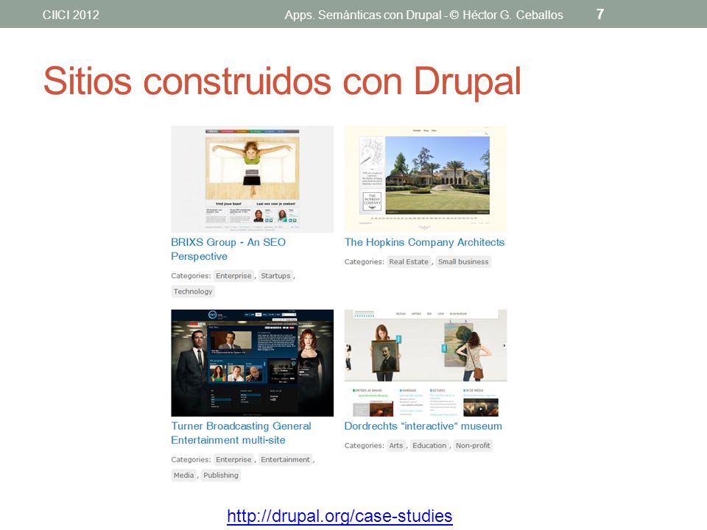Select the Non-profit category tag

[473, 446]
